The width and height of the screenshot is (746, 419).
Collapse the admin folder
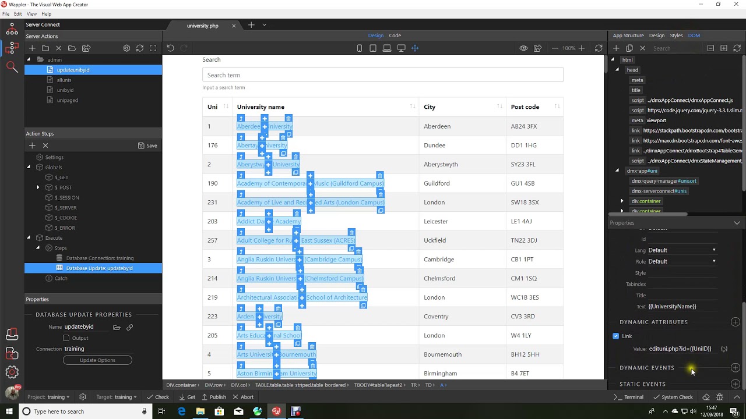(29, 59)
